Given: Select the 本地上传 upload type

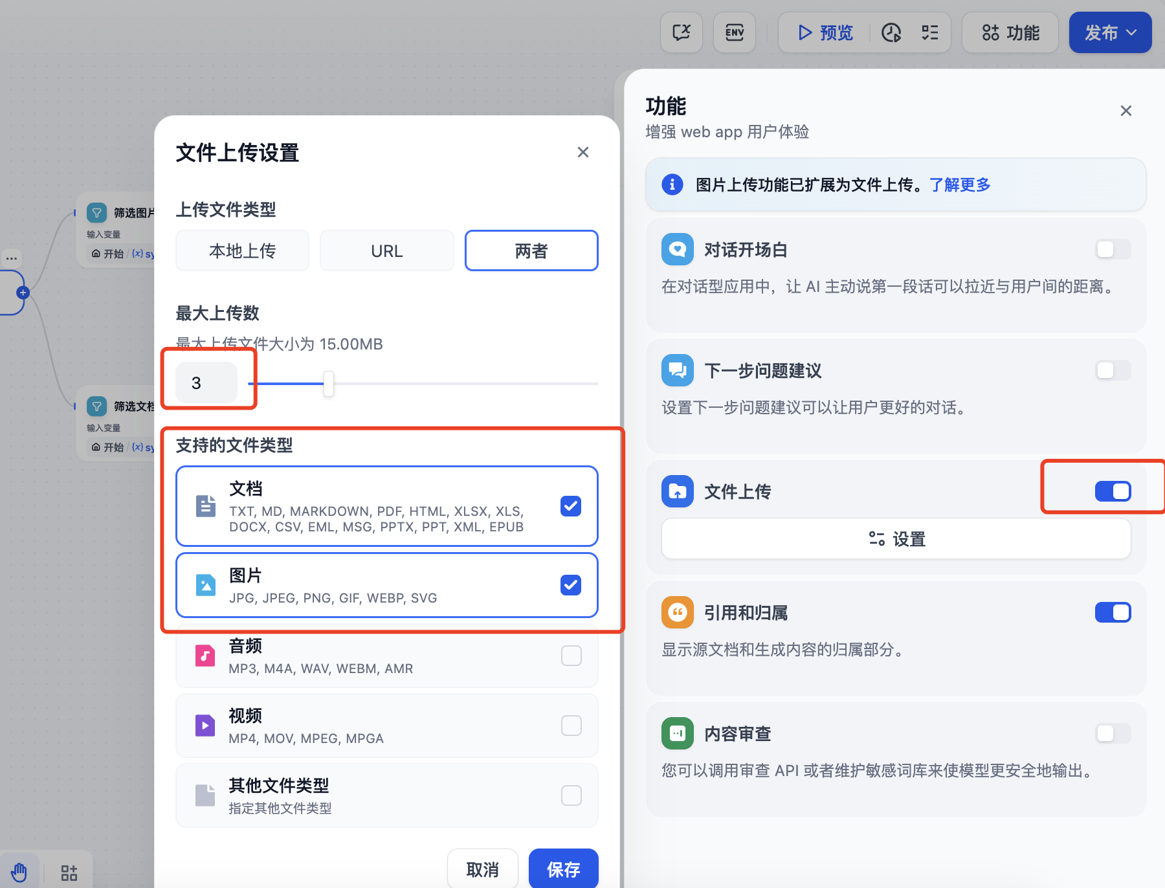Looking at the screenshot, I should pyautogui.click(x=242, y=250).
